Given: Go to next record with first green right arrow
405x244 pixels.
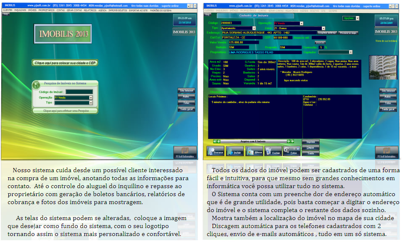Looking at the screenshot, I should 288,141.
